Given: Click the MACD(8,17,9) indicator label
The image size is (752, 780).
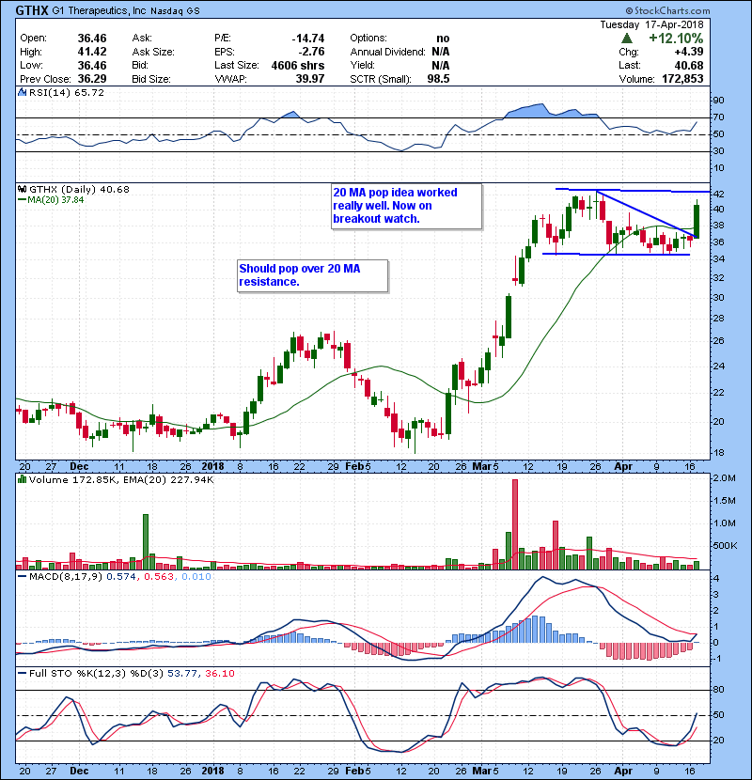Looking at the screenshot, I should coord(66,577).
